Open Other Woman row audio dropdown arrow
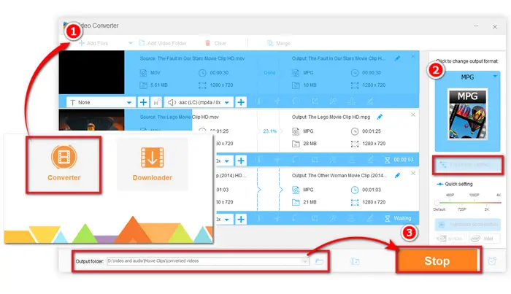511x294 pixels. click(x=227, y=219)
